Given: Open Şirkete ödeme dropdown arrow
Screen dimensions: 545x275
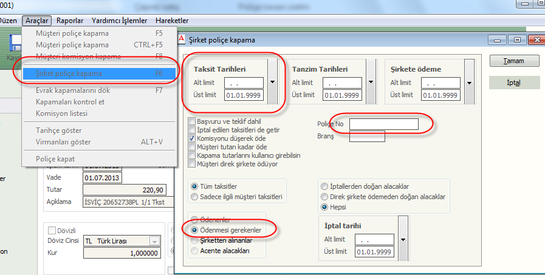Looking at the screenshot, I should tap(470, 83).
